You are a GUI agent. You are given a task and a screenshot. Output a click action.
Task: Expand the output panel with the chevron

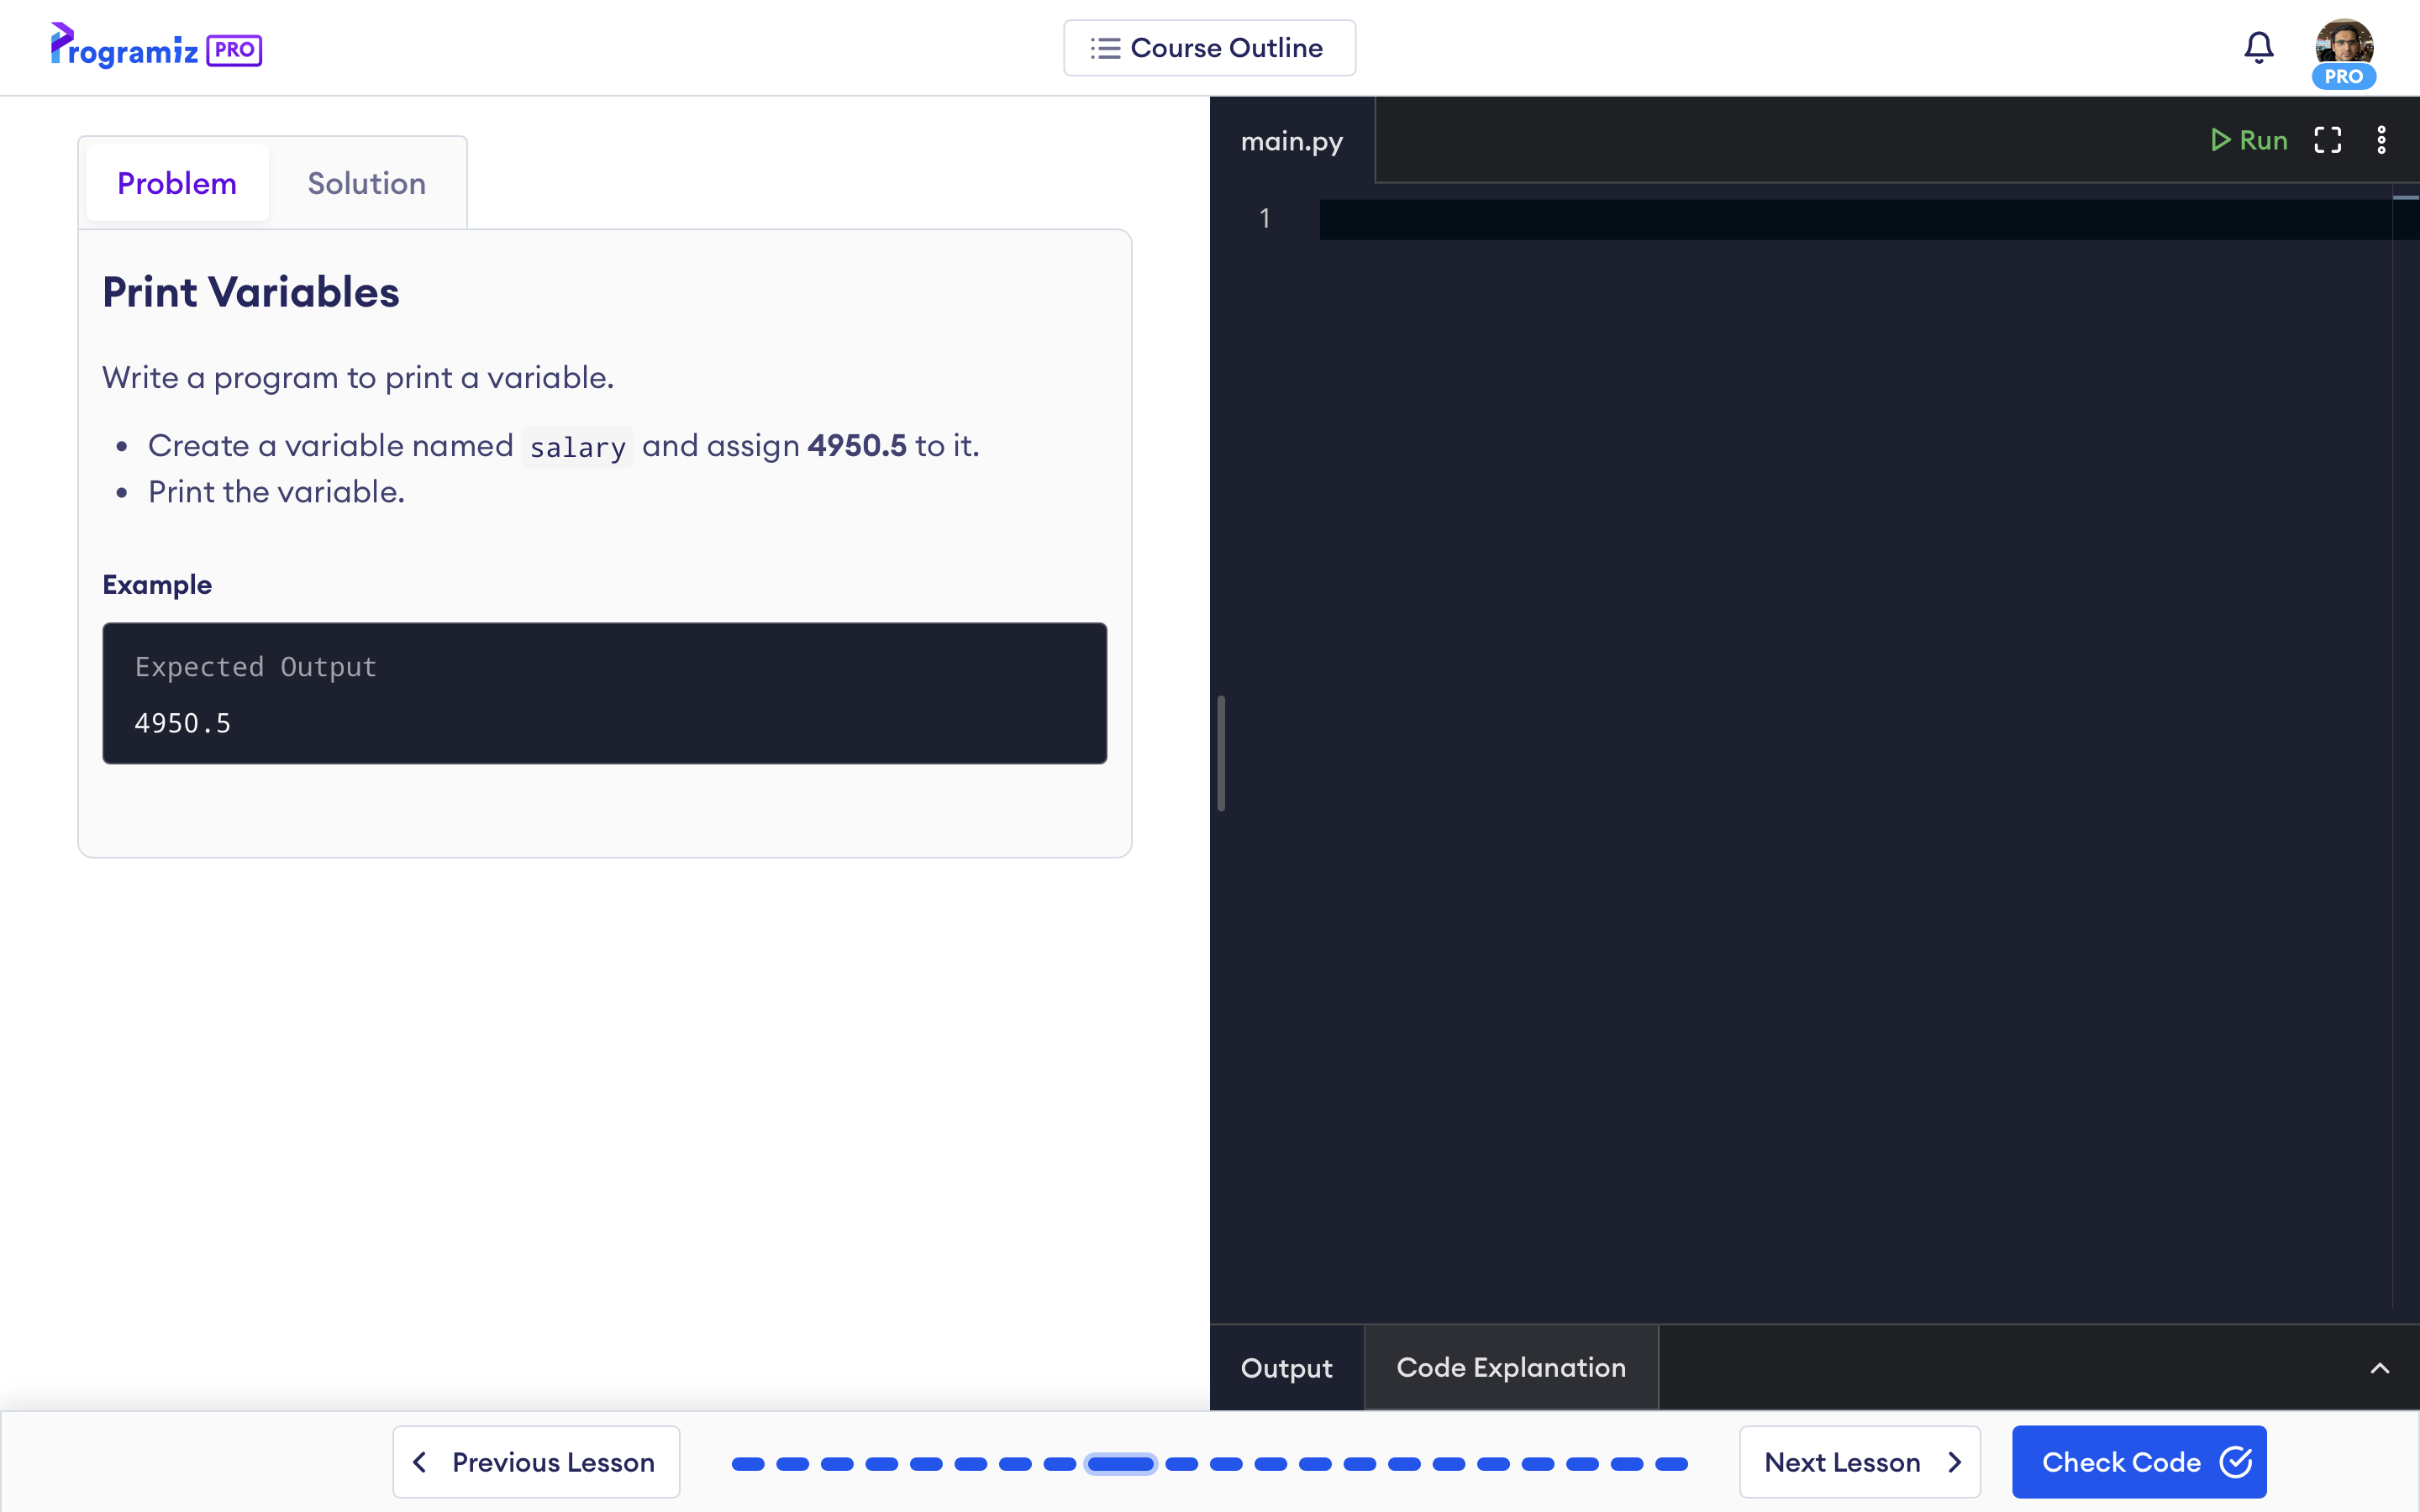tap(2379, 1368)
